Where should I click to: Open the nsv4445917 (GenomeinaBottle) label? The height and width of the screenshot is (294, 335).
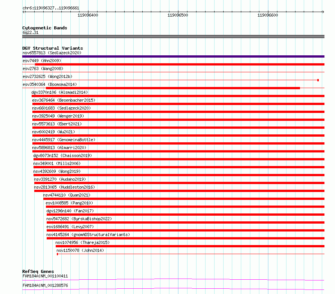tap(64, 140)
